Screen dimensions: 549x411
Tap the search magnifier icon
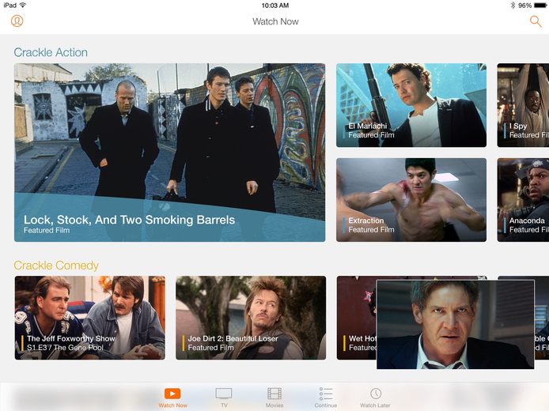click(536, 21)
